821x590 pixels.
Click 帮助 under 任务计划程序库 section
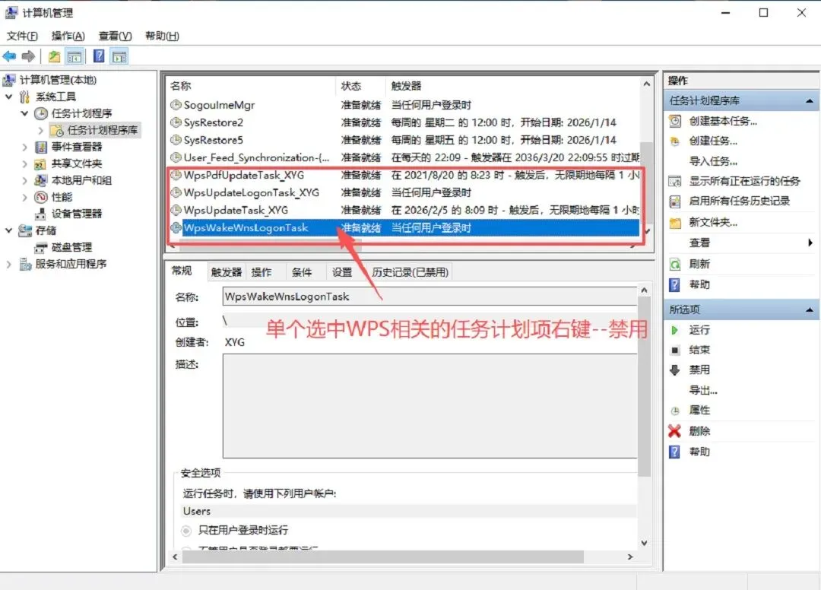(699, 284)
